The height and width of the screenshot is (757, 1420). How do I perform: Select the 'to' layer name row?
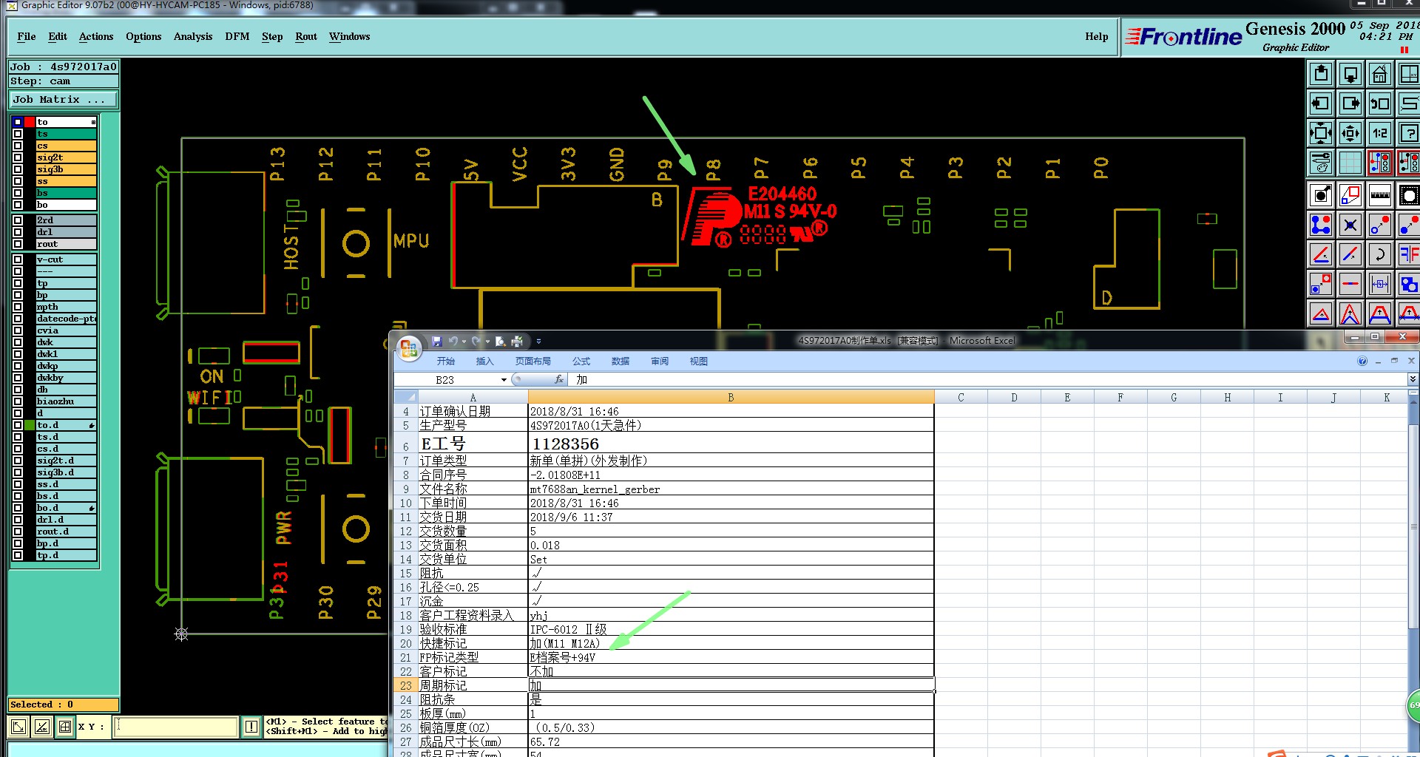tap(67, 122)
